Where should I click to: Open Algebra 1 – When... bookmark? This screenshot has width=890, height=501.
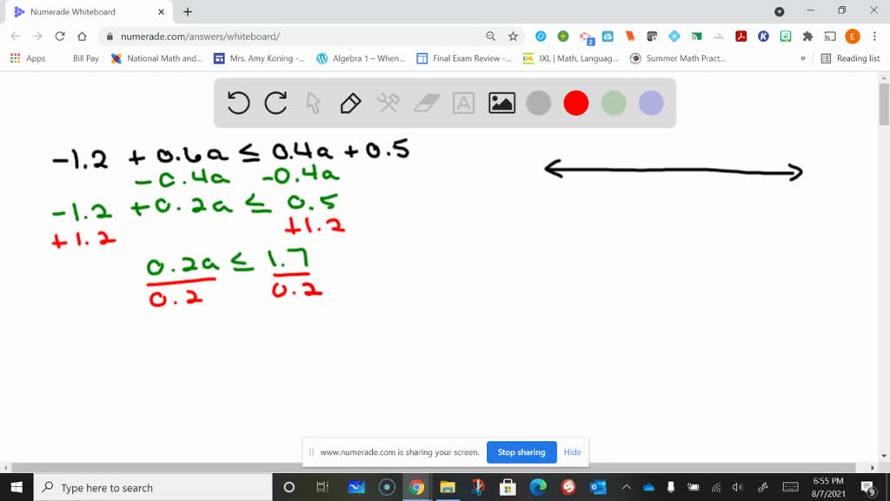click(x=361, y=58)
